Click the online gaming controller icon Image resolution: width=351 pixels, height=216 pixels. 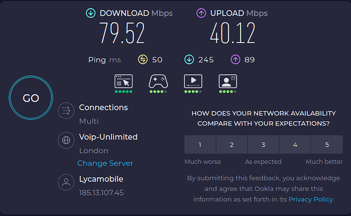158,82
